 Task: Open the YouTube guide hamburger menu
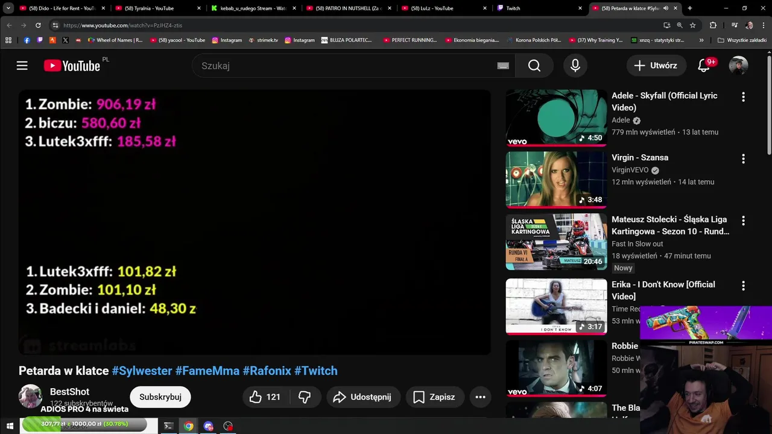tap(22, 66)
